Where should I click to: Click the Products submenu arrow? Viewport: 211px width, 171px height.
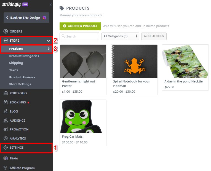pos(49,49)
